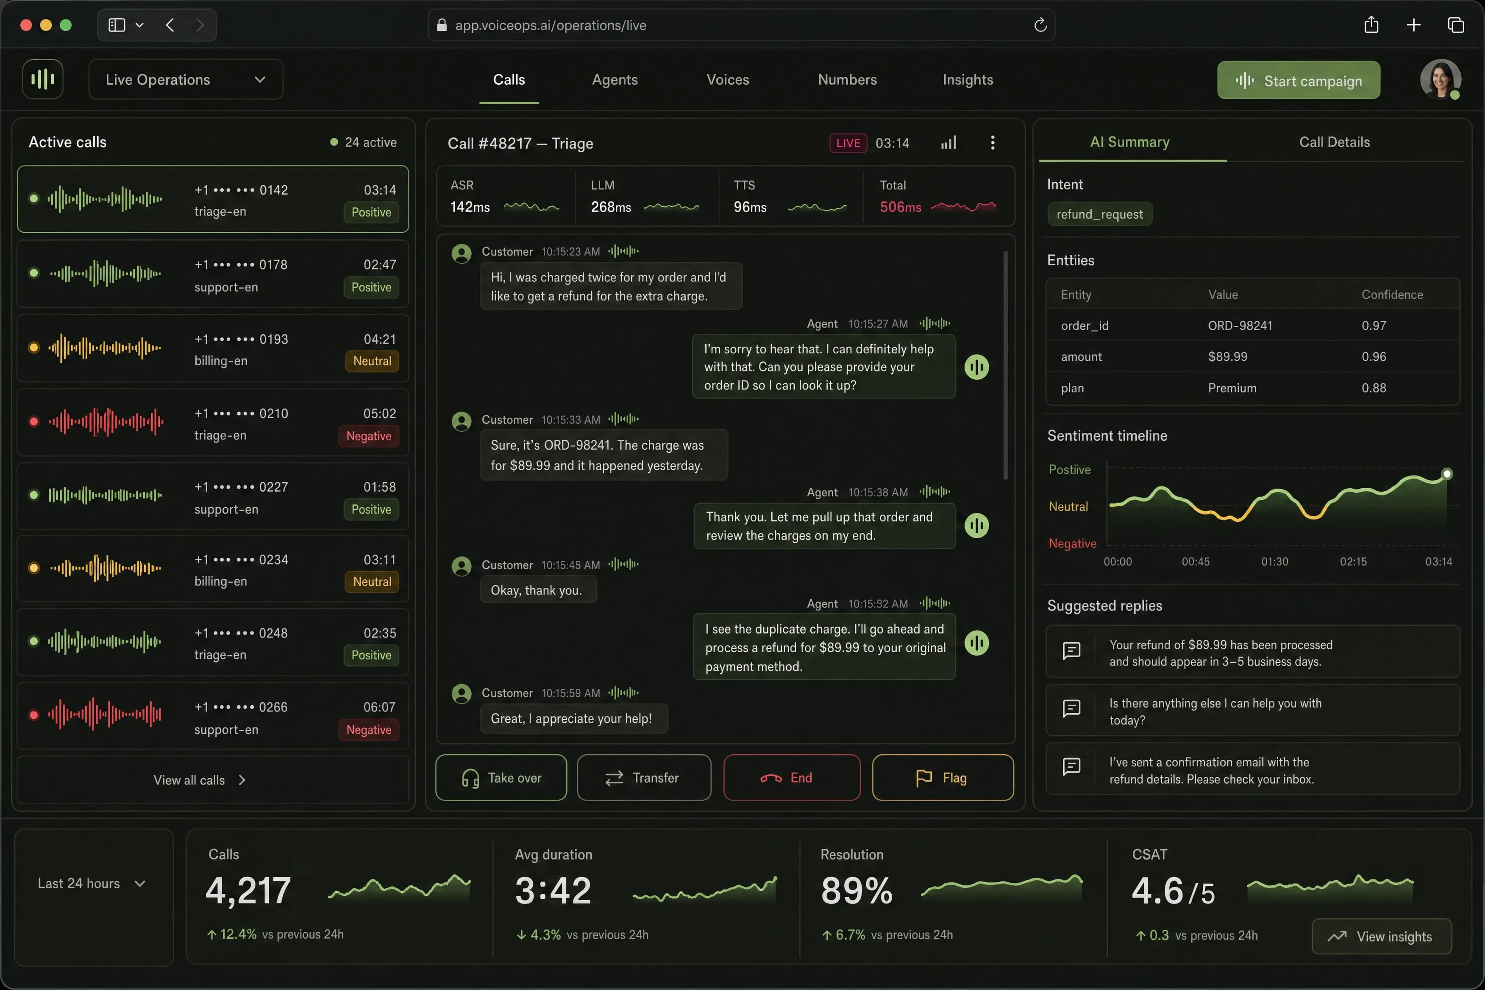The height and width of the screenshot is (990, 1485).
Task: Click the sentiment timeline current-point marker
Action: 1447,473
